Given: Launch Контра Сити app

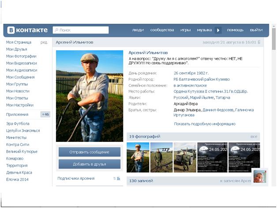Looking at the screenshot, I should (18, 145).
